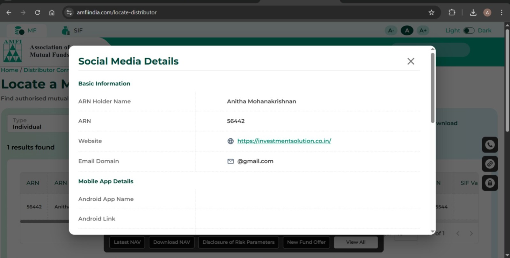Open the investmentsolution.co.in website link
This screenshot has width=510, height=258.
284,141
